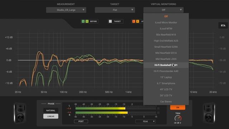Select Hi-Fi Bookshelf option
This screenshot has height=129, width=229.
(166, 65)
